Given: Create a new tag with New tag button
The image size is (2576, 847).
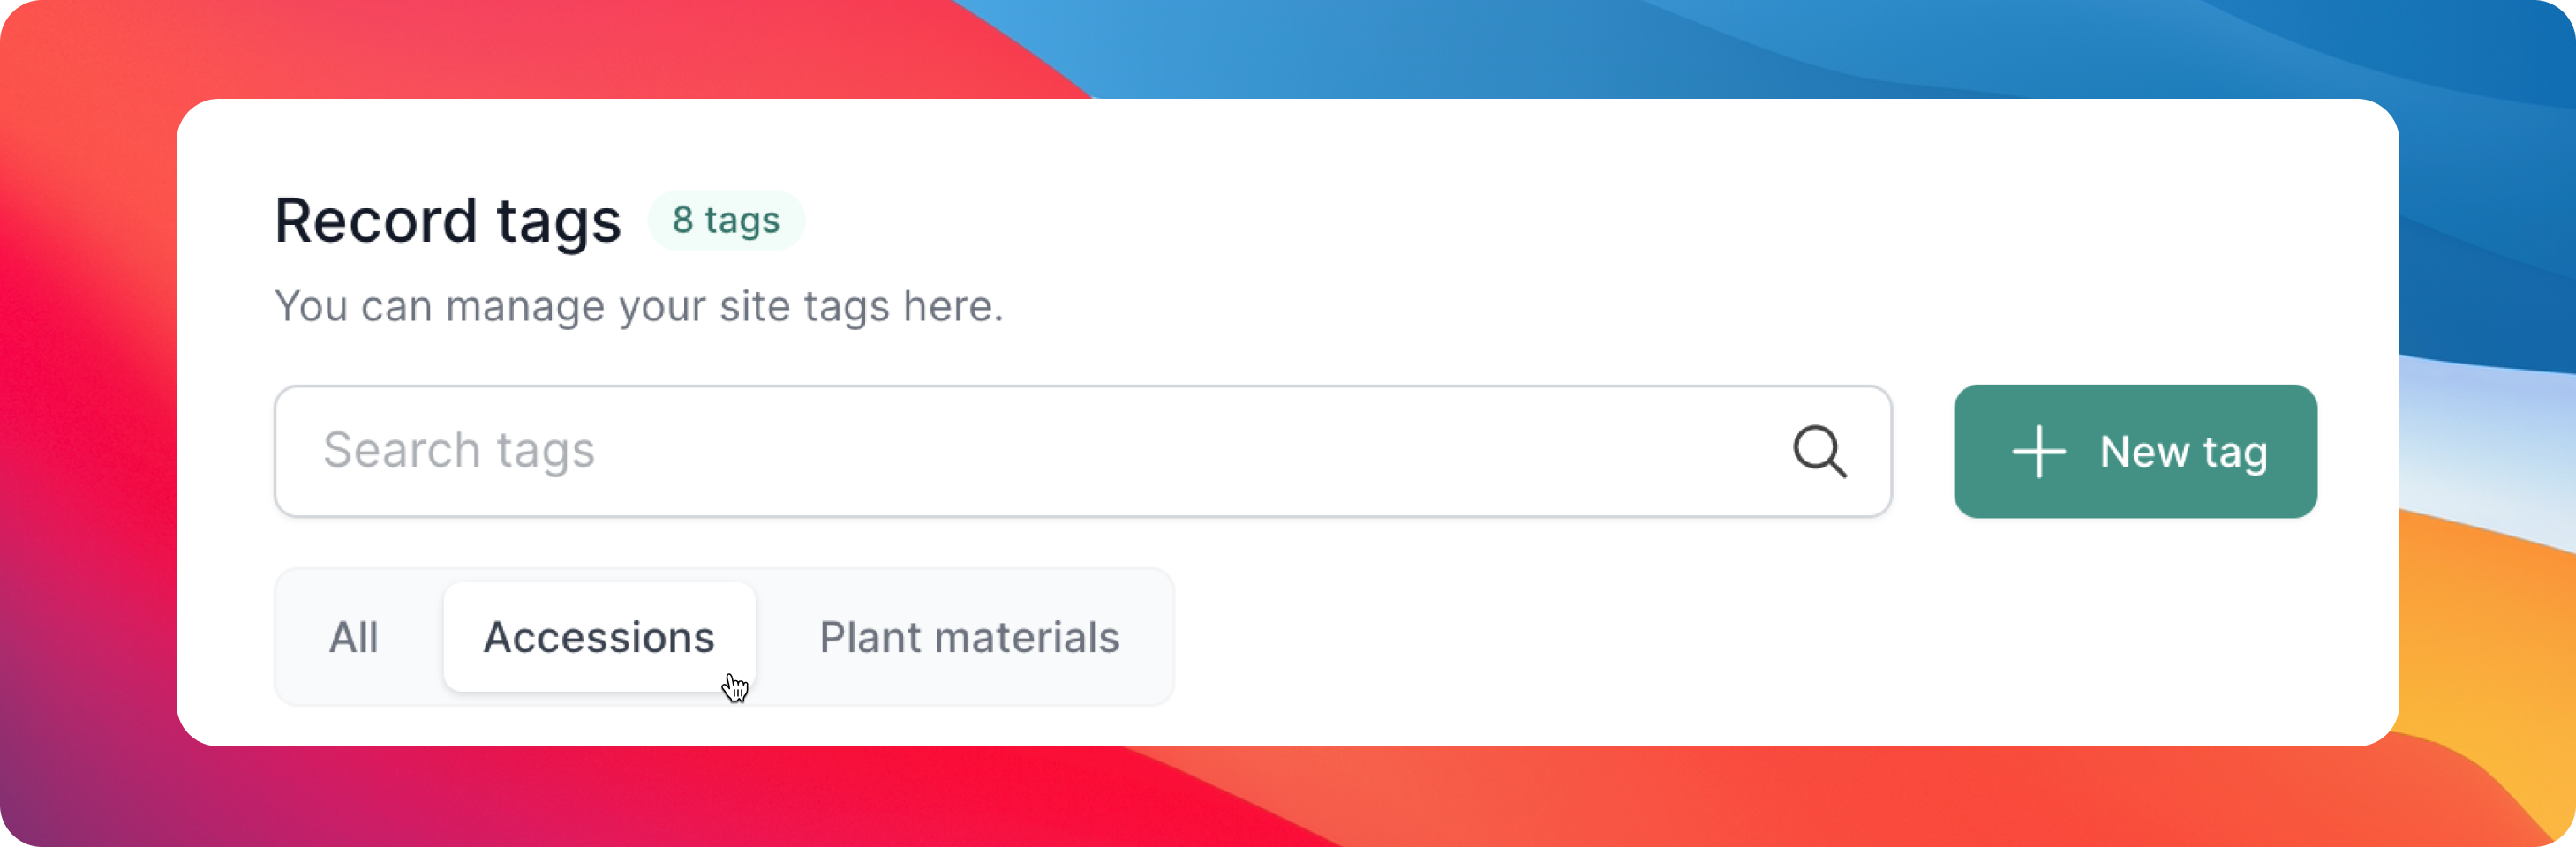Looking at the screenshot, I should (x=2135, y=451).
